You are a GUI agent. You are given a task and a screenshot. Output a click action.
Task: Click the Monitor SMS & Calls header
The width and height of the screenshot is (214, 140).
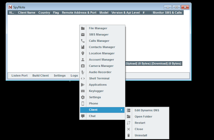167,13
